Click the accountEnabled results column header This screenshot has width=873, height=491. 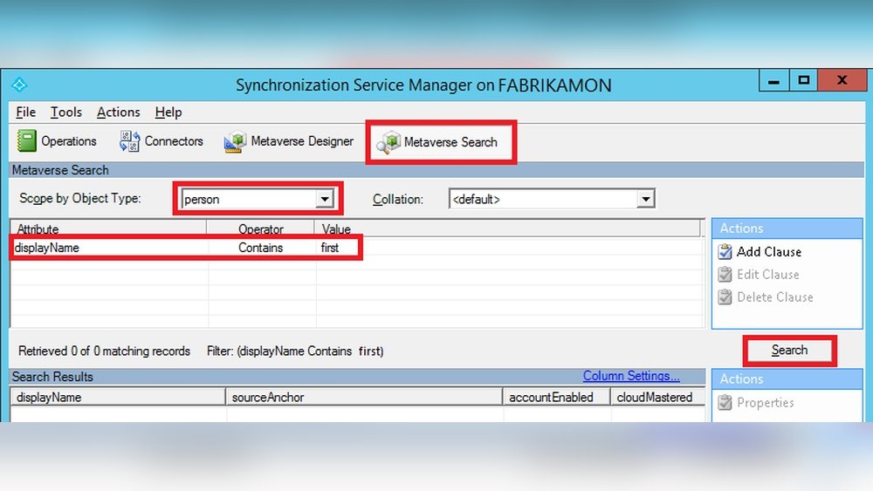coord(556,397)
